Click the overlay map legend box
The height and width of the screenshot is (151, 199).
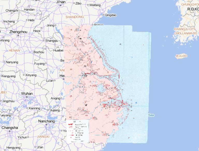[78, 131]
